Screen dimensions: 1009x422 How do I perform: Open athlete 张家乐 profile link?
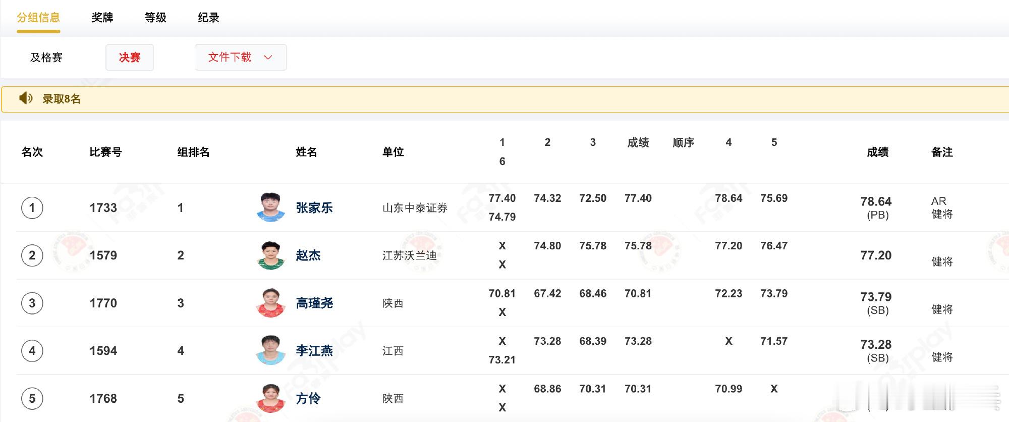pyautogui.click(x=314, y=208)
